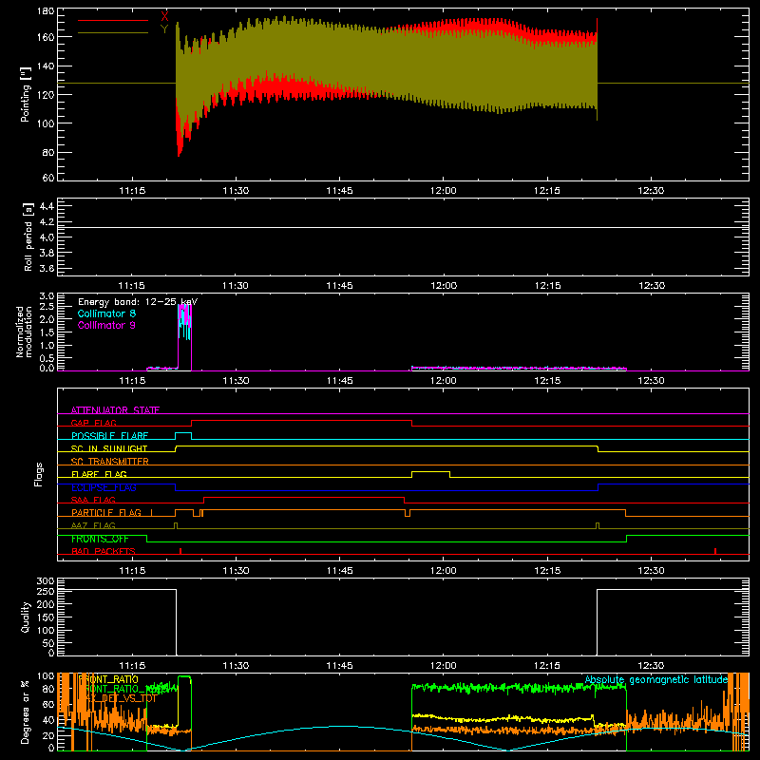The image size is (760, 760).
Task: Click the SAA_FLAG label
Action: click(x=93, y=501)
